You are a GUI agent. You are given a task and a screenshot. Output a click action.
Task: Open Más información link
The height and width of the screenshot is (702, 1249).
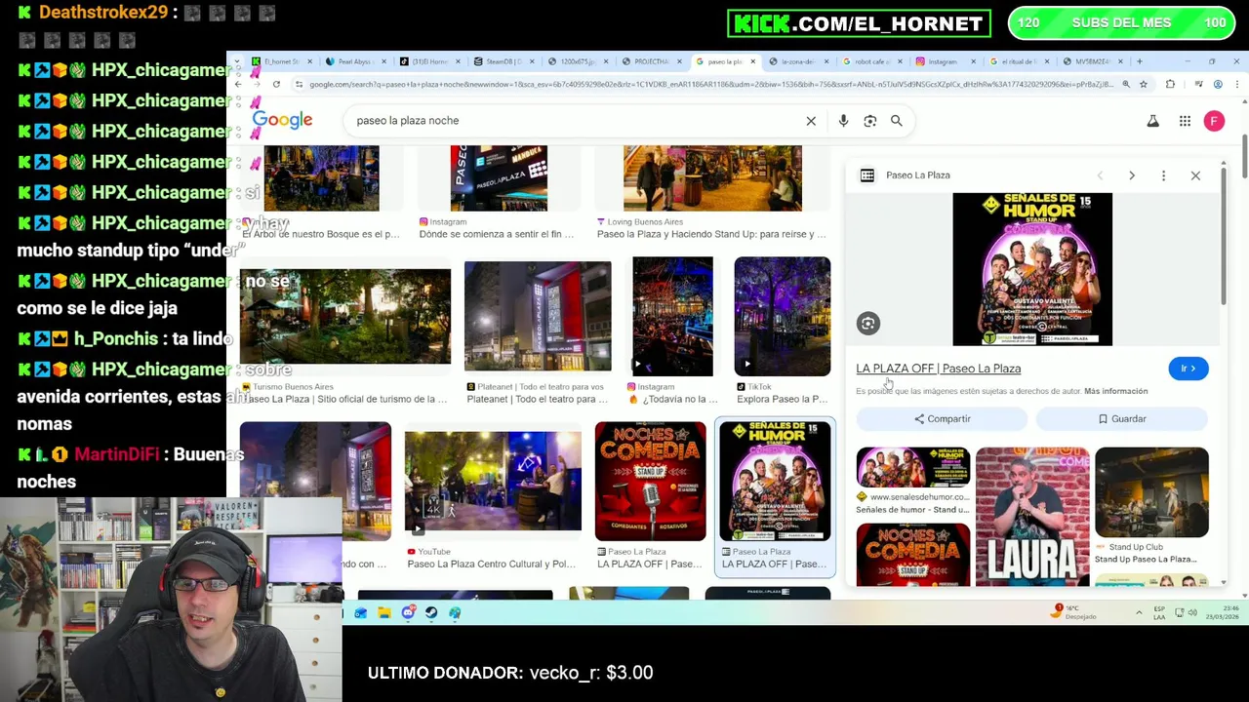(1115, 391)
